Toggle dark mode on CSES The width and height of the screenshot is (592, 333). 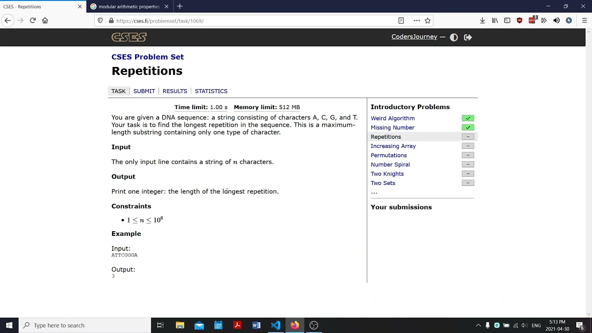pyautogui.click(x=454, y=37)
